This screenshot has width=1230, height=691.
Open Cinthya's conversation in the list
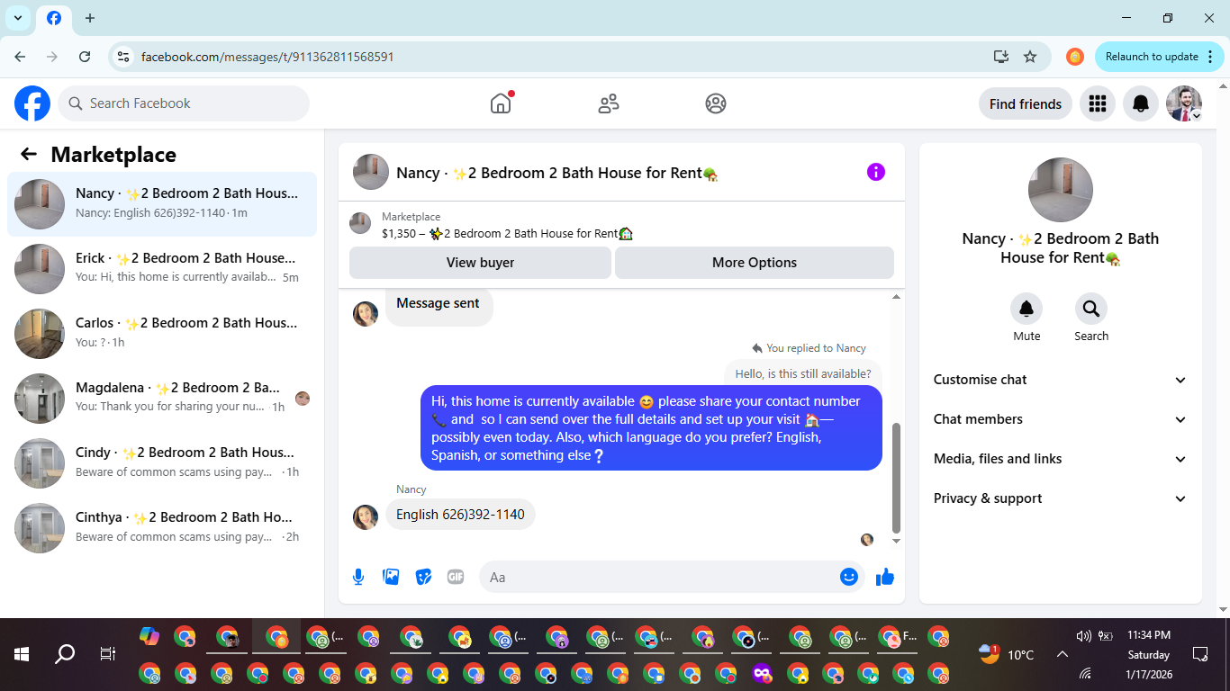pyautogui.click(x=162, y=528)
